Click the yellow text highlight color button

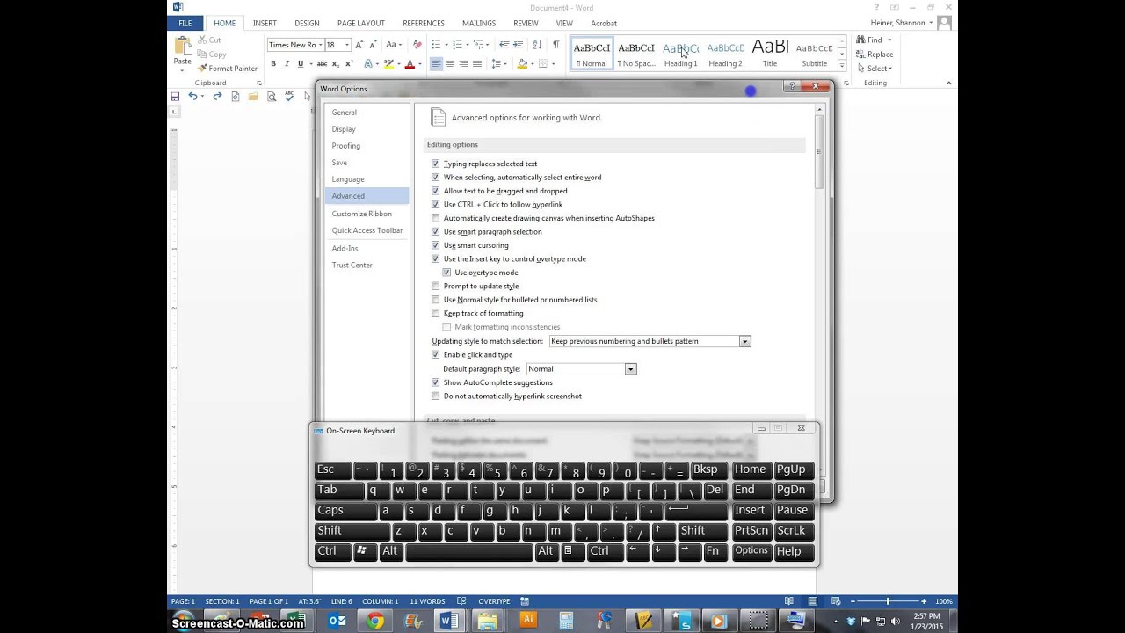pos(388,63)
